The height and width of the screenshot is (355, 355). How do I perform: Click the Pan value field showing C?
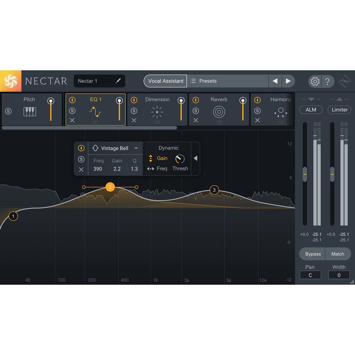(310, 275)
